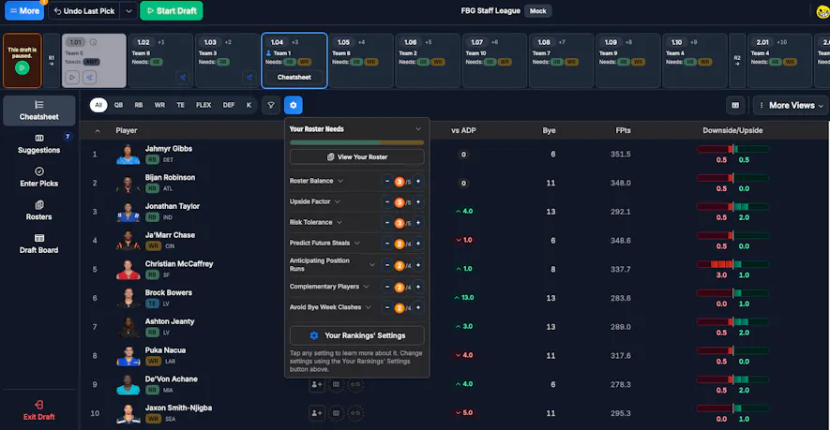
Task: Increase Predict Future Steals value
Action: tap(418, 244)
